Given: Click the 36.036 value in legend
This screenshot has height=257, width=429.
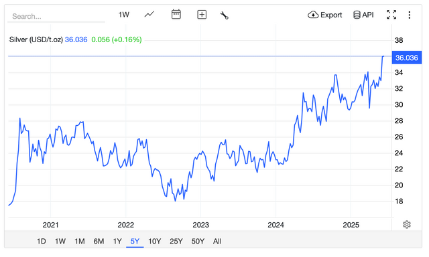Looking at the screenshot, I should 76,39.
